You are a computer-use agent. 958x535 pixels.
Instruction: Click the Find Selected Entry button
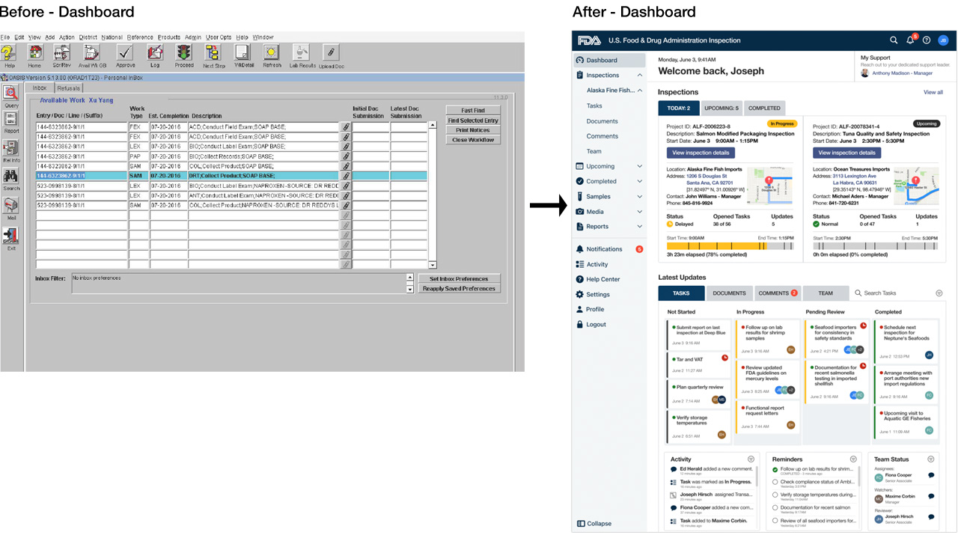pyautogui.click(x=473, y=120)
